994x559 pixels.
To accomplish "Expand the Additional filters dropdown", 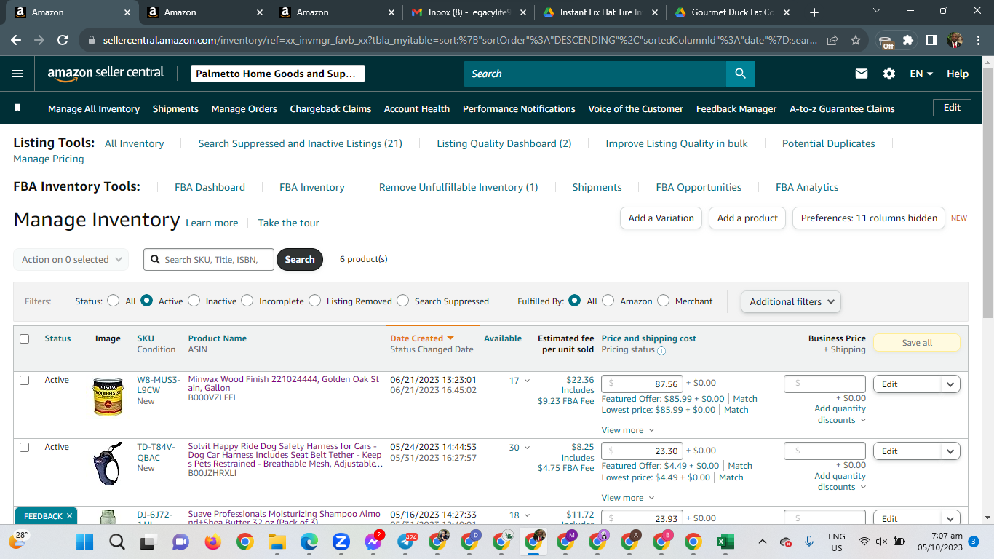I will [x=791, y=301].
